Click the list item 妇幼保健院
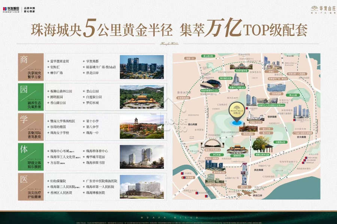 tap(58, 181)
